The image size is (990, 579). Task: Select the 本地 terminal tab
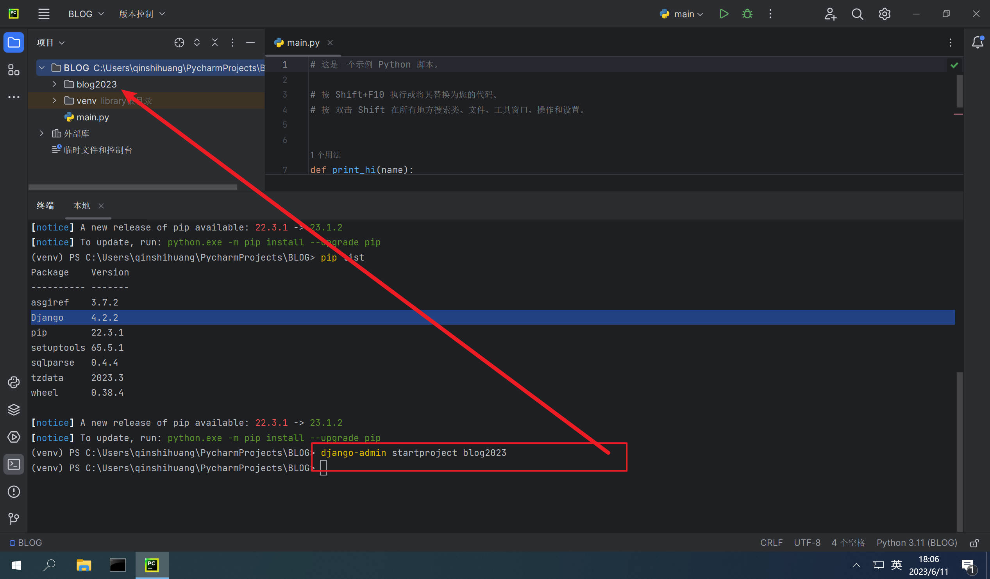point(81,206)
